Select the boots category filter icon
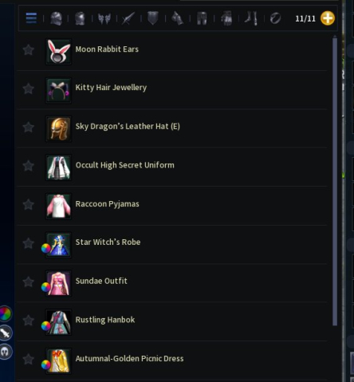Screen dimensions: 354x382 tap(251, 18)
